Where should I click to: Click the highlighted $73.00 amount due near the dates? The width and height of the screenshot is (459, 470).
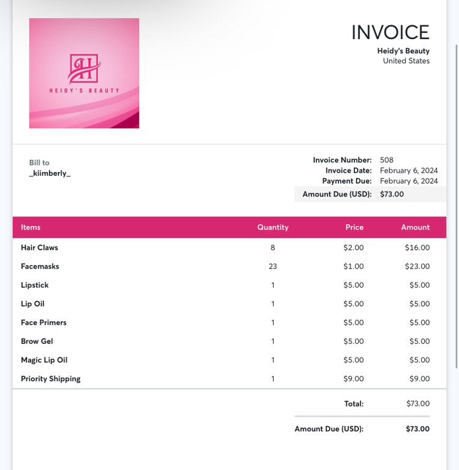coord(392,194)
